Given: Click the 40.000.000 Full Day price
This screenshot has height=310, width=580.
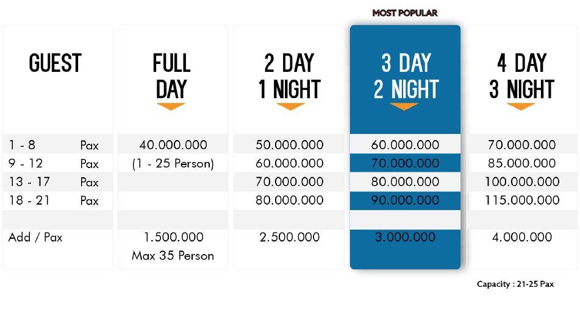Looking at the screenshot, I should click(x=173, y=145).
